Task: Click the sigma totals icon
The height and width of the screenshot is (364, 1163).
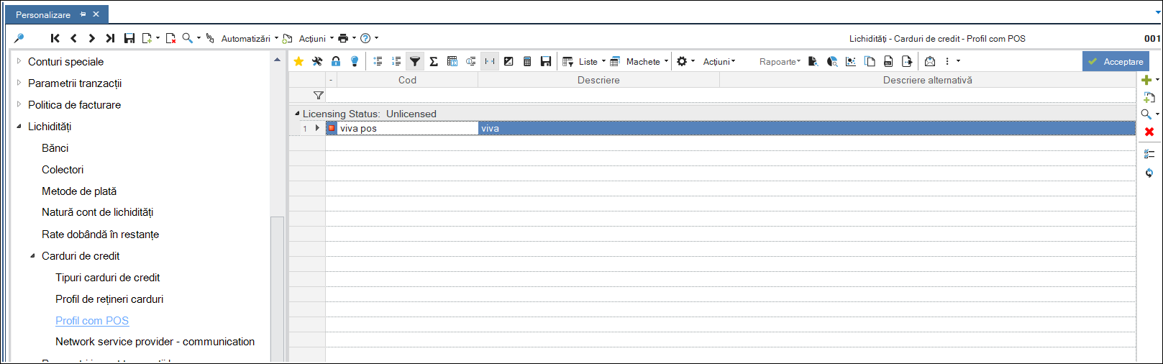Action: pyautogui.click(x=434, y=62)
